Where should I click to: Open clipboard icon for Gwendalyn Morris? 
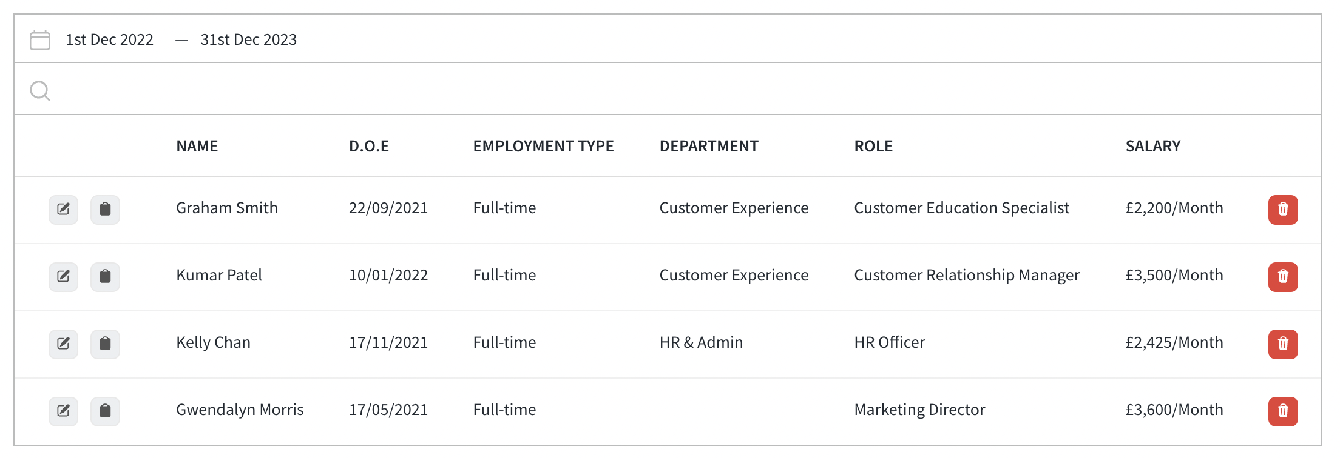point(105,411)
